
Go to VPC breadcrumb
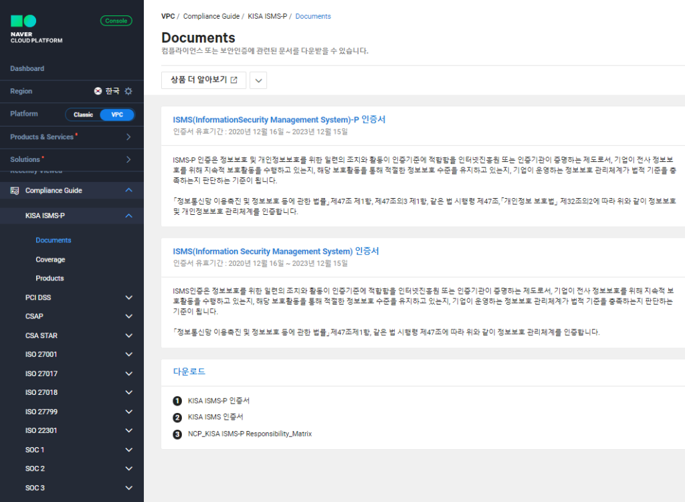168,16
